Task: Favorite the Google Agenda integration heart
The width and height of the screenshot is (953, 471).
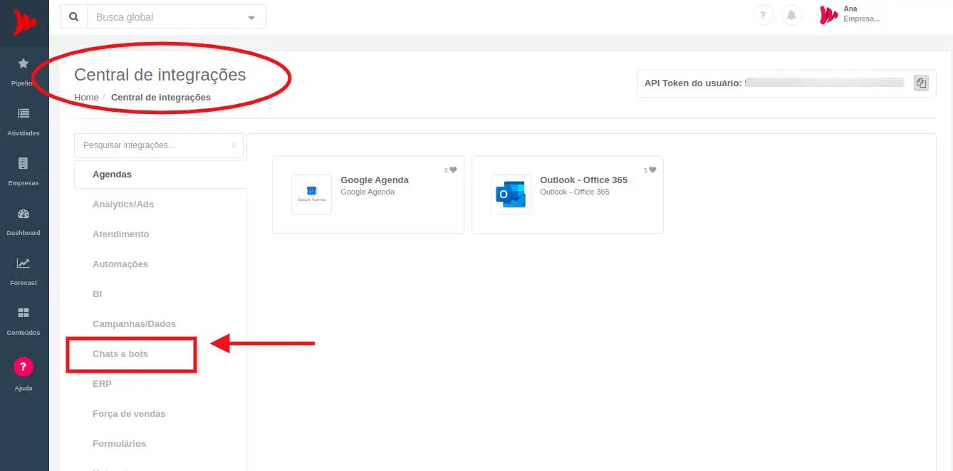Action: coord(453,170)
